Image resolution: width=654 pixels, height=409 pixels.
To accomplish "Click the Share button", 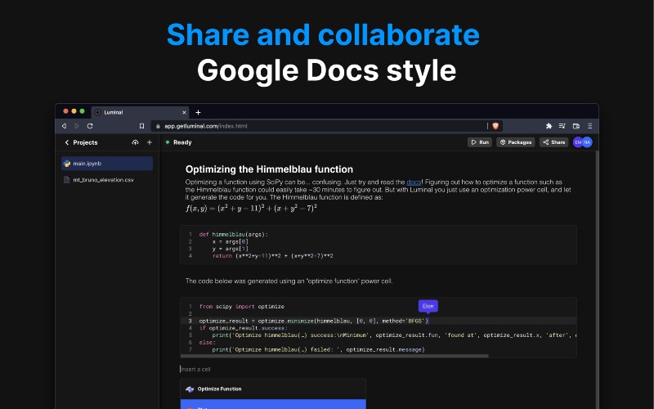I will 554,142.
